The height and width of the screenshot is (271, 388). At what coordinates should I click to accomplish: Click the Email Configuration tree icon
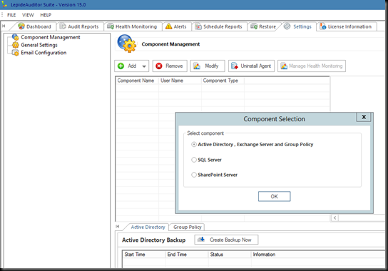point(16,53)
